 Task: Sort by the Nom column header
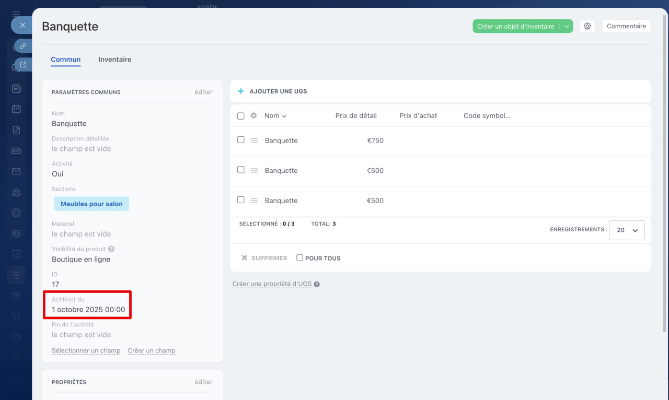click(x=275, y=116)
